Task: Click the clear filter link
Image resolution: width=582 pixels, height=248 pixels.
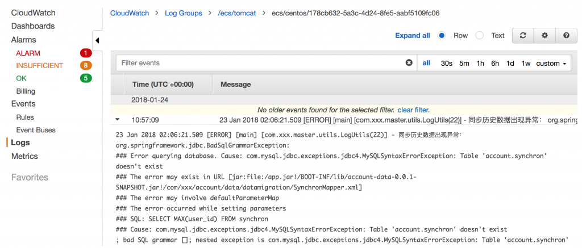Action: [413, 110]
